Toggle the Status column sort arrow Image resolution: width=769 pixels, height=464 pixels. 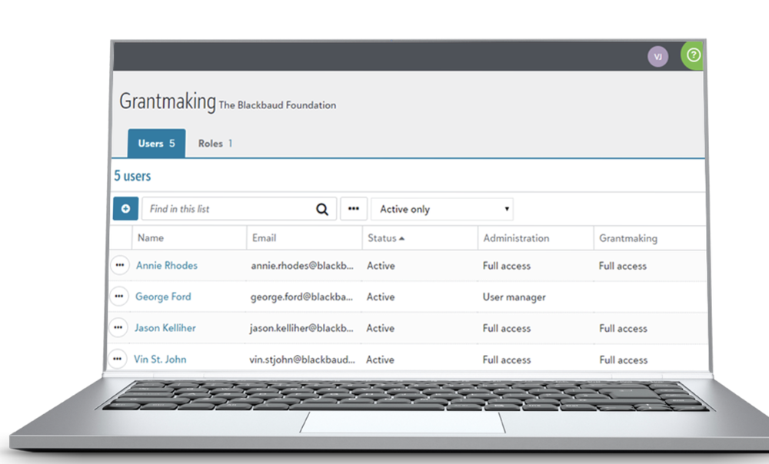(401, 239)
